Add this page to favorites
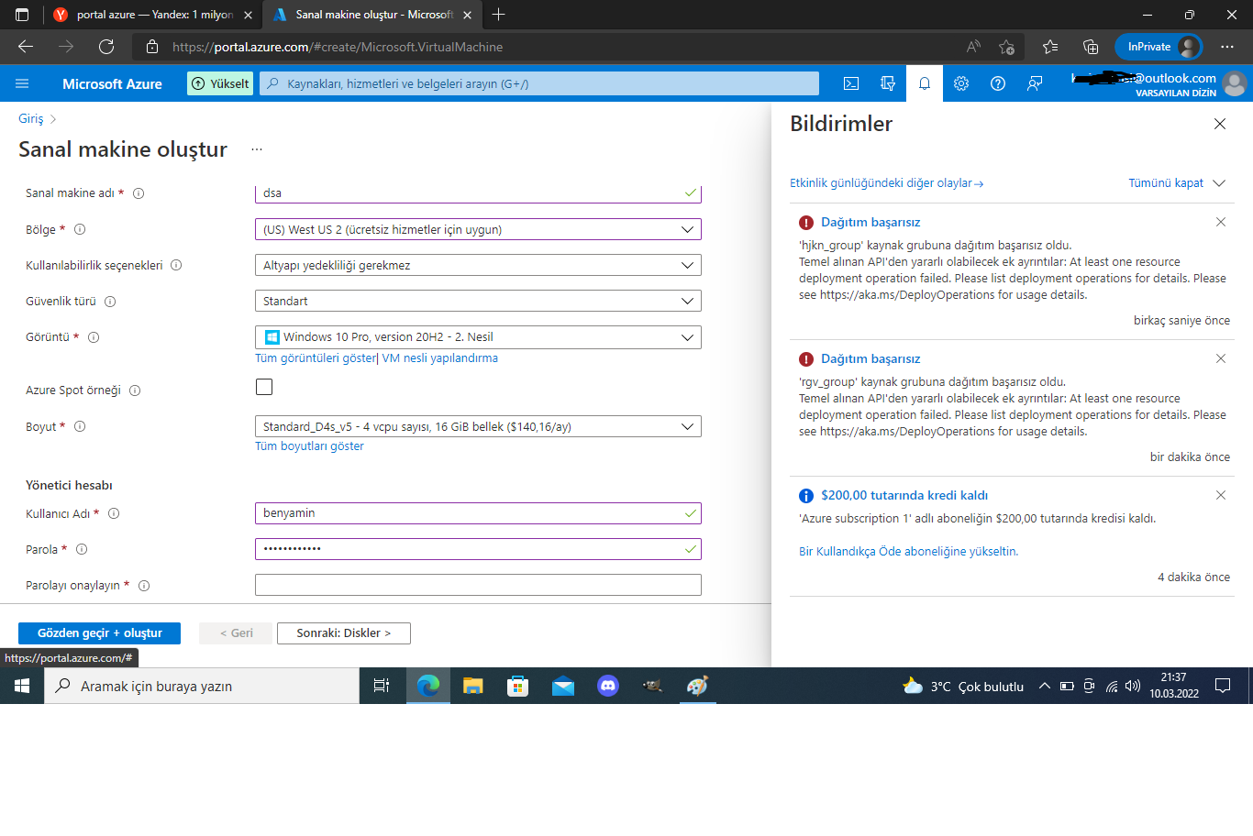 pos(1006,47)
